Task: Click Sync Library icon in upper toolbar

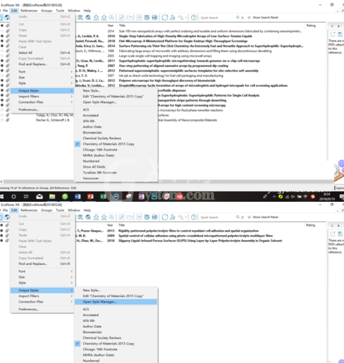Action: pos(165,18)
